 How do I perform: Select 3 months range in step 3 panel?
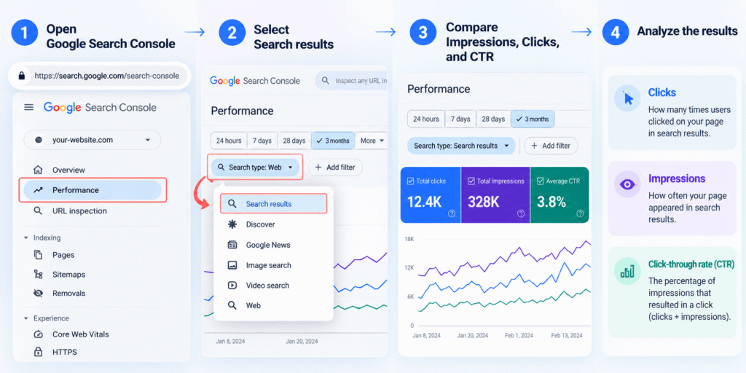[533, 119]
